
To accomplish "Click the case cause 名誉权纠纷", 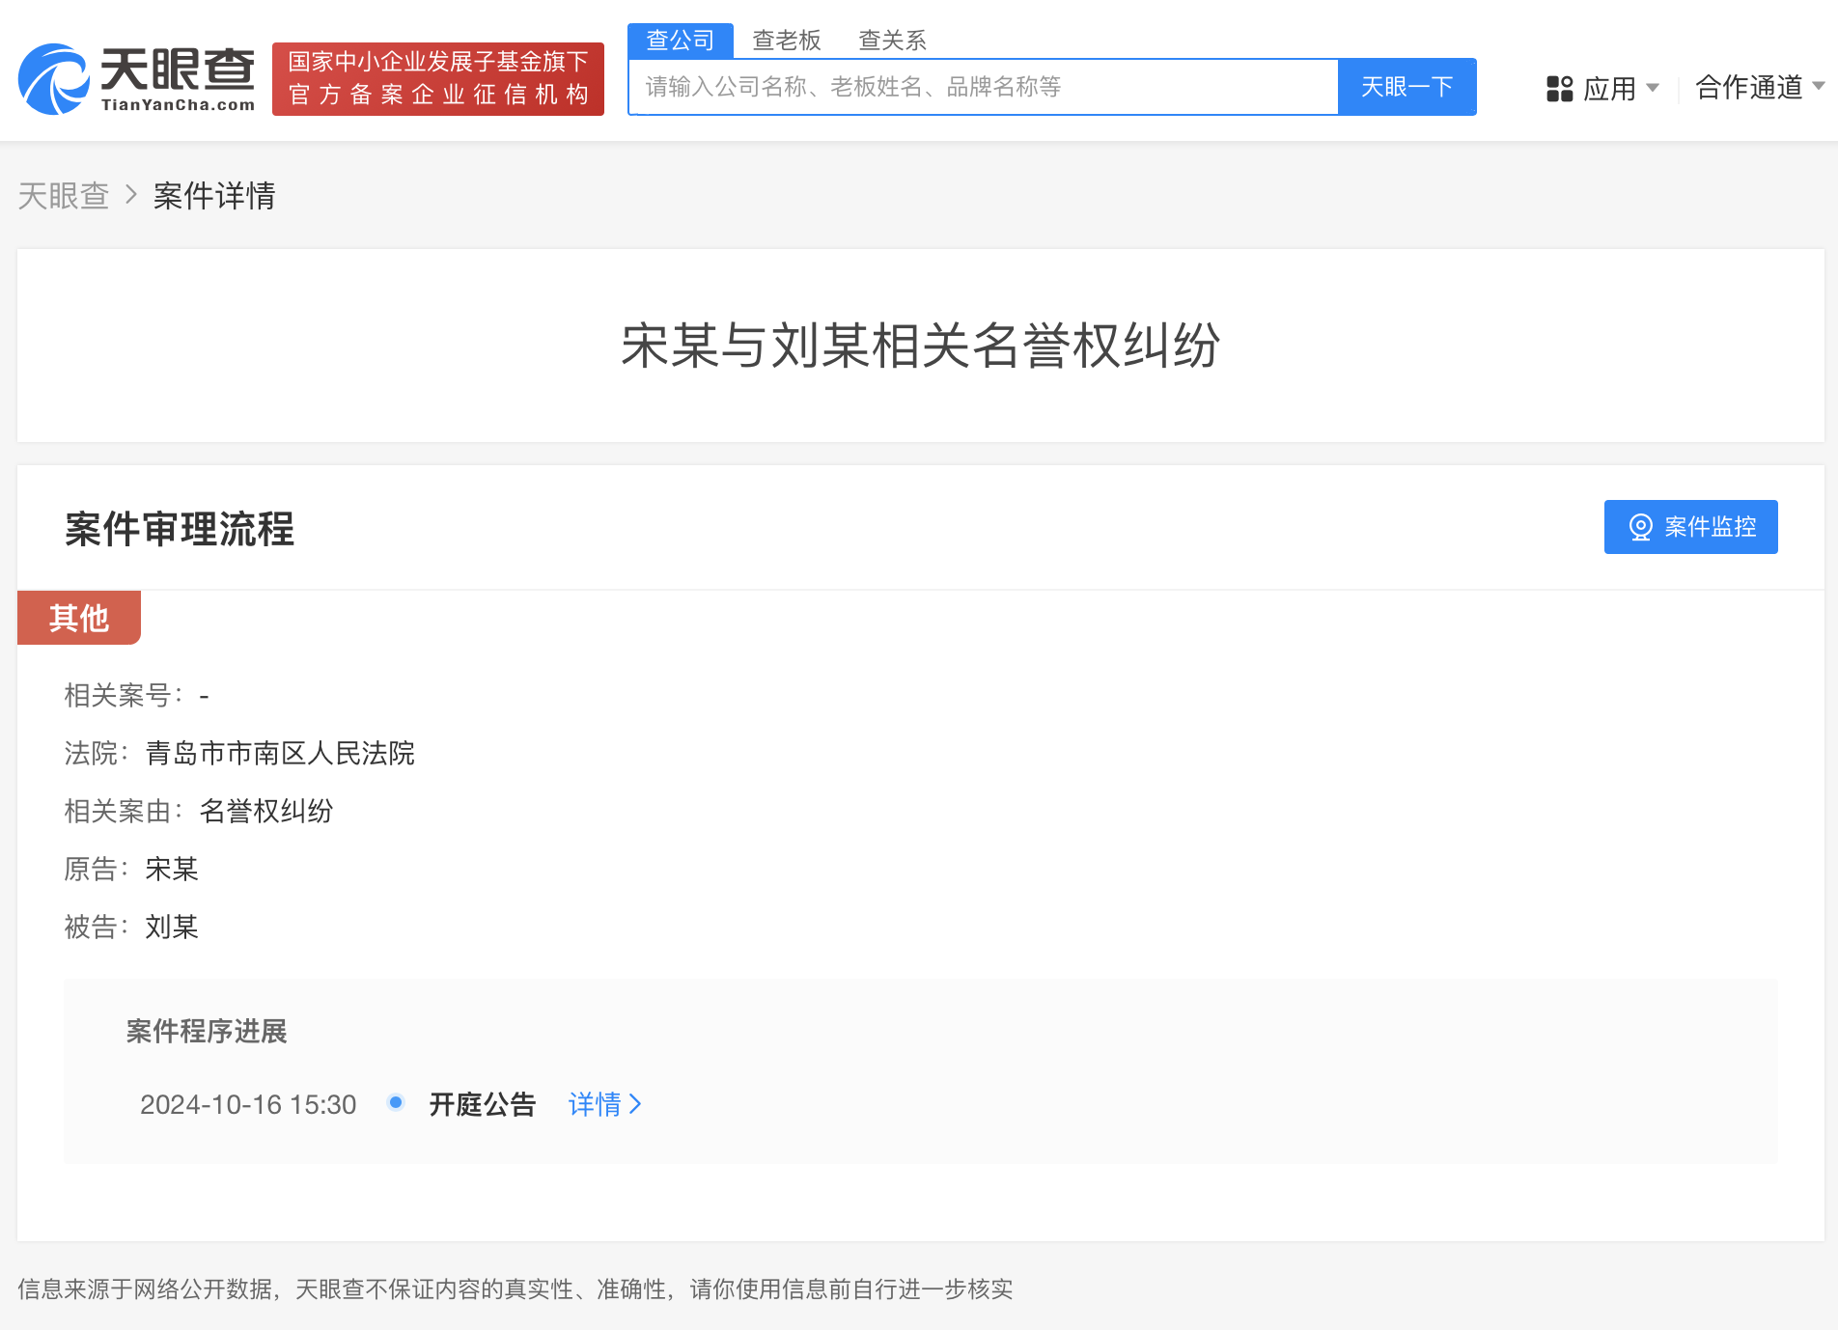I will pos(266,811).
